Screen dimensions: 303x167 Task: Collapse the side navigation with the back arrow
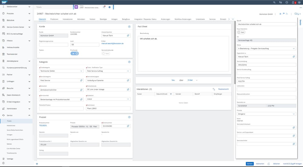coord(3,163)
